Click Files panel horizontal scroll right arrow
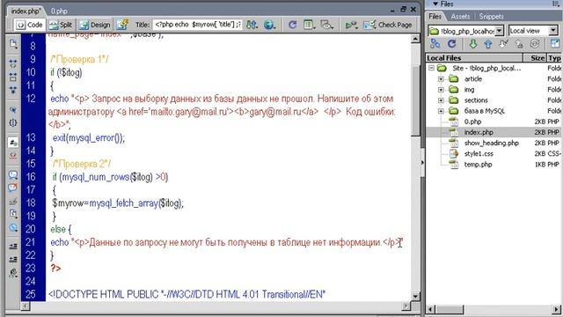This screenshot has width=563, height=317. point(557,309)
